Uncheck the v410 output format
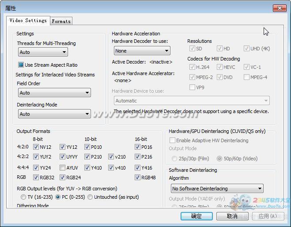 coord(111,168)
